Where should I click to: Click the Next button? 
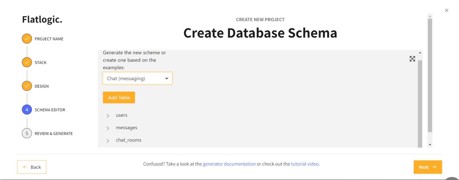tap(427, 167)
